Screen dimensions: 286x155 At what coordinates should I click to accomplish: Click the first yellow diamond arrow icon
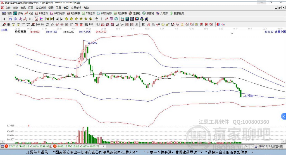click(66, 19)
